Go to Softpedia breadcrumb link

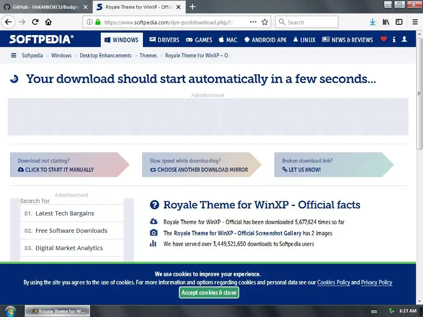(x=32, y=56)
